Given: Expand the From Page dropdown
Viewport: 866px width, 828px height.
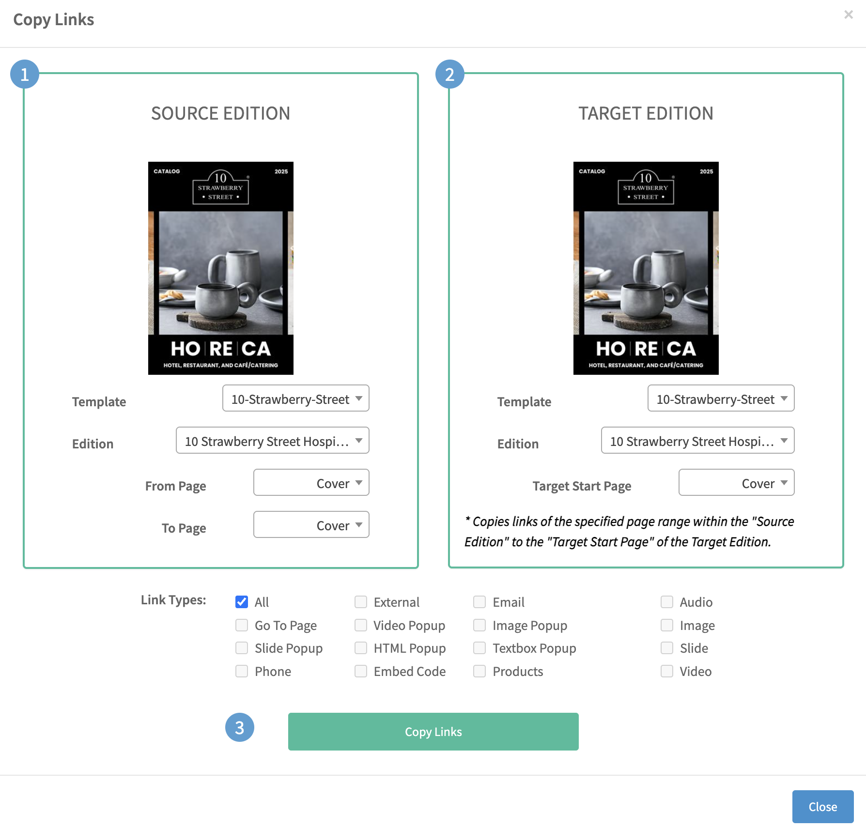Looking at the screenshot, I should [311, 483].
